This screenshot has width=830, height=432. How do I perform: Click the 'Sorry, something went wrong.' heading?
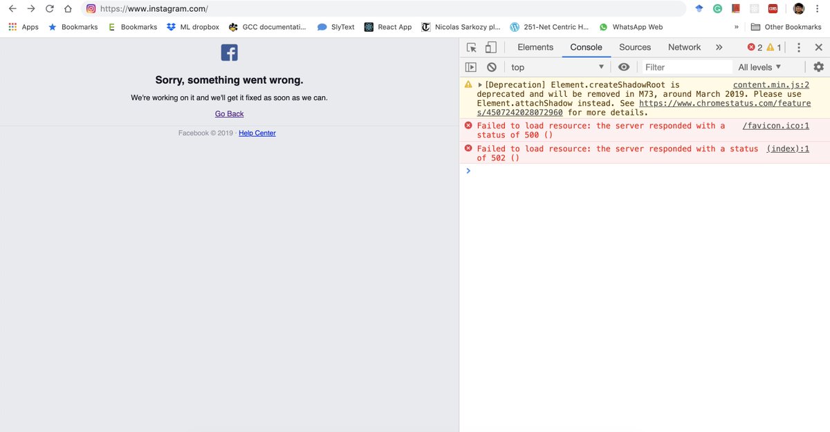[x=229, y=80]
